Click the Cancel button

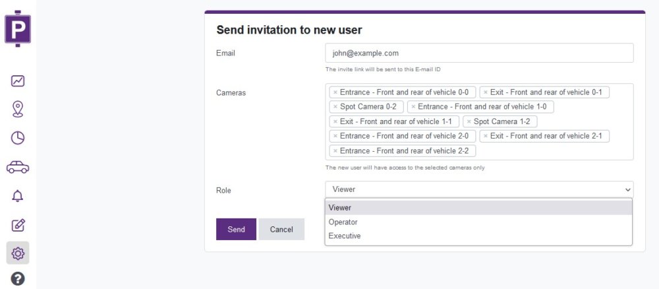281,229
